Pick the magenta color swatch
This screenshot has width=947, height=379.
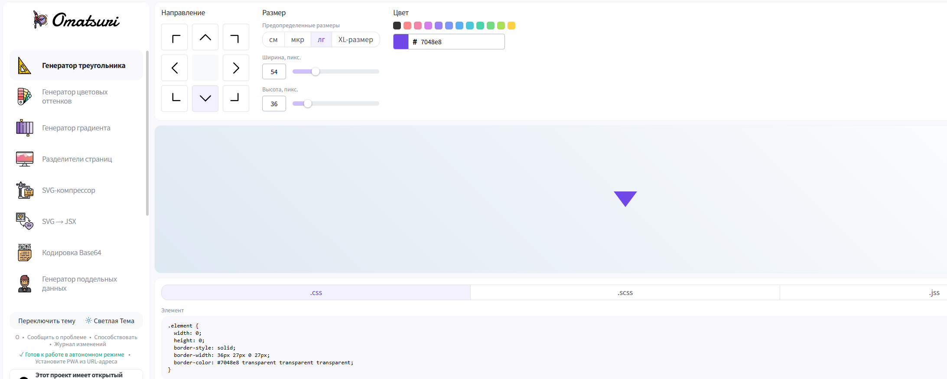tap(428, 26)
